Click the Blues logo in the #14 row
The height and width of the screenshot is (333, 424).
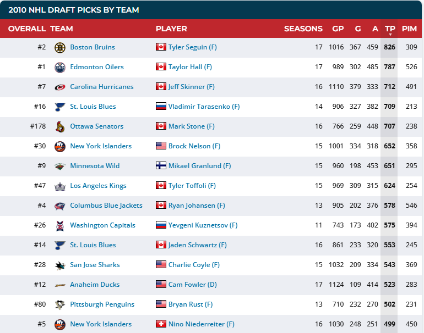[60, 245]
